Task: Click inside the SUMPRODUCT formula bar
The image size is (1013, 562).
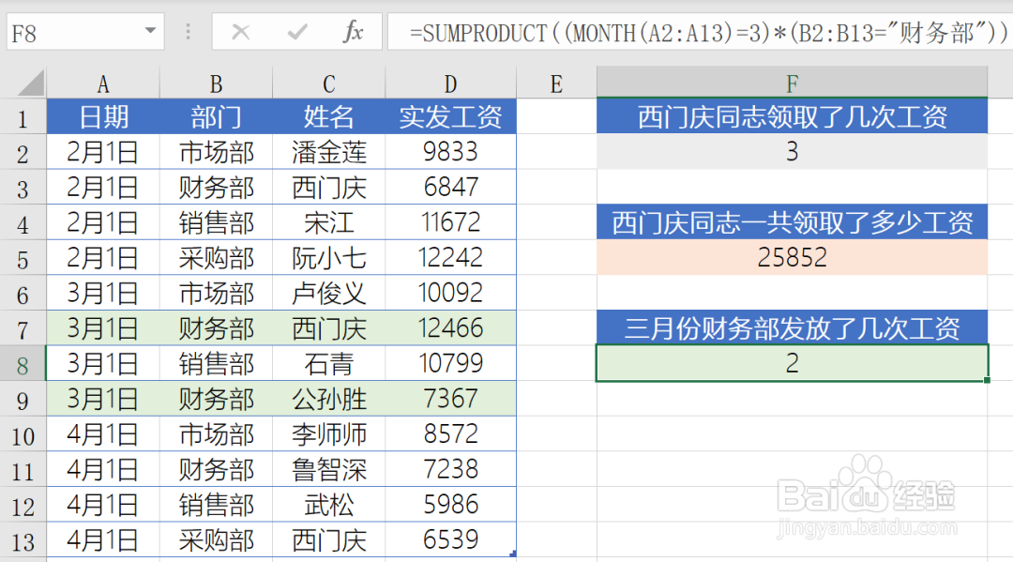Action: click(x=701, y=32)
